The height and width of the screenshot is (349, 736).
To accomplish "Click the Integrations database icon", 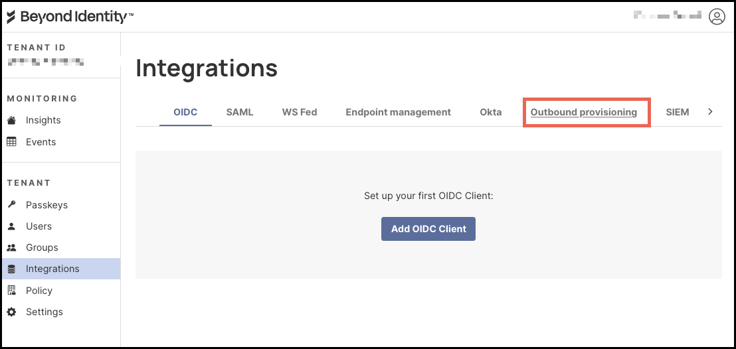I will point(11,269).
